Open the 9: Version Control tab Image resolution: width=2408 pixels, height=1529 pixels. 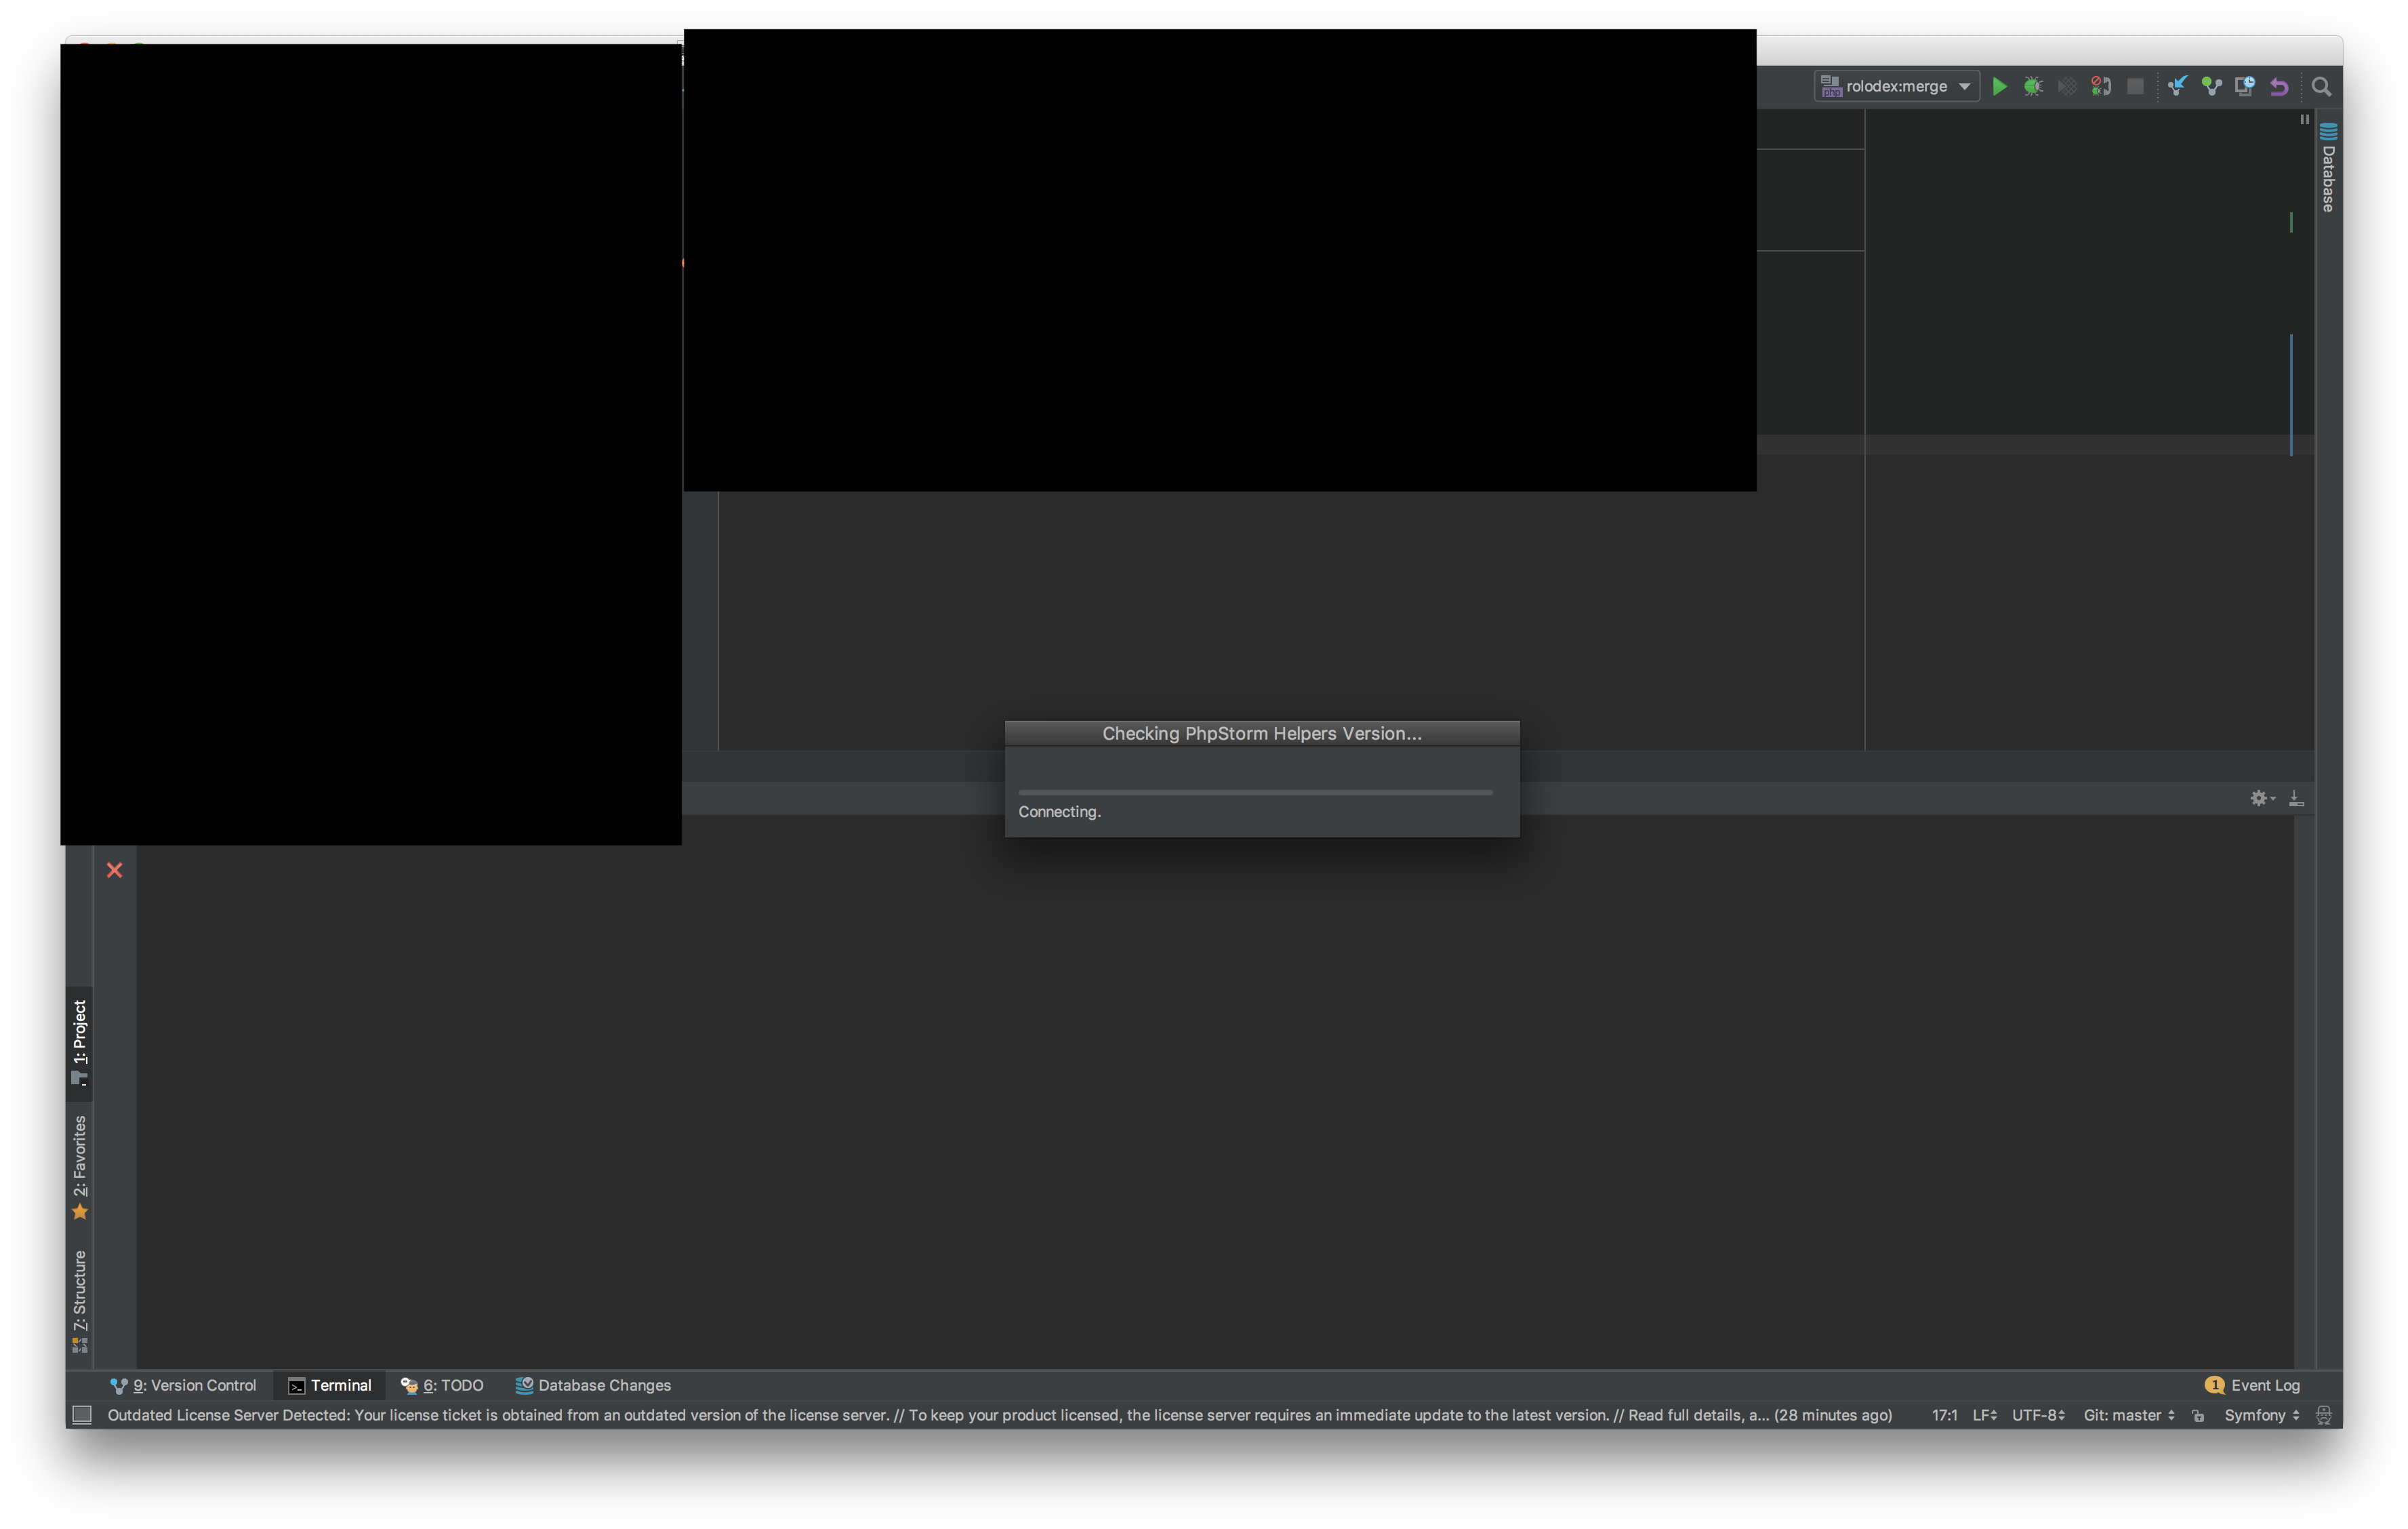click(183, 1385)
